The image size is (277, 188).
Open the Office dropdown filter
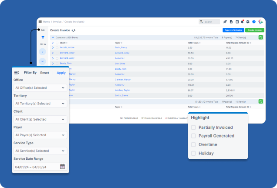(40, 88)
